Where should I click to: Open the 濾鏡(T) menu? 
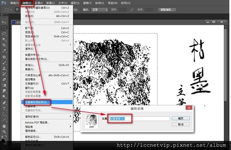coord(87,3)
